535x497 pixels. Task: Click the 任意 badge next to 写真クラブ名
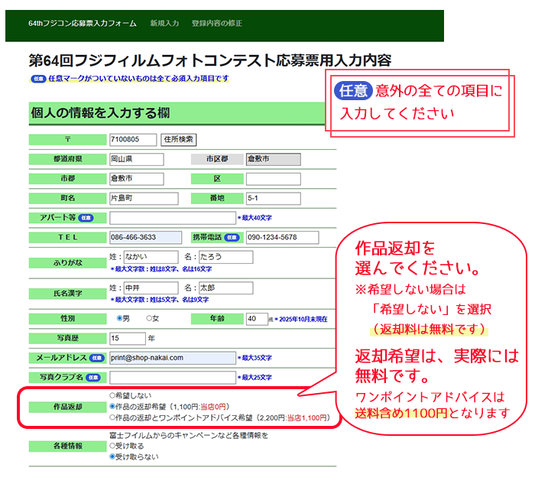[93, 378]
